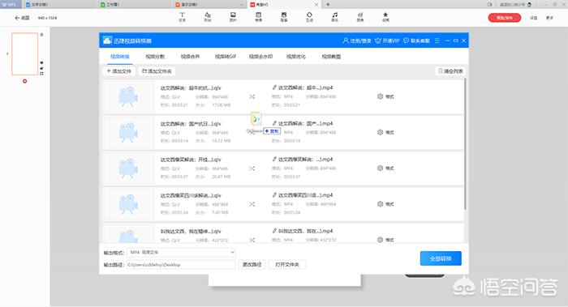
Task: Click pencil rename icon for 四川话 mp4 output
Action: tap(274, 195)
